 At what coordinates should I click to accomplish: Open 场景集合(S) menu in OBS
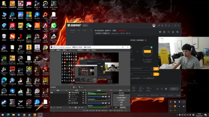80,50
